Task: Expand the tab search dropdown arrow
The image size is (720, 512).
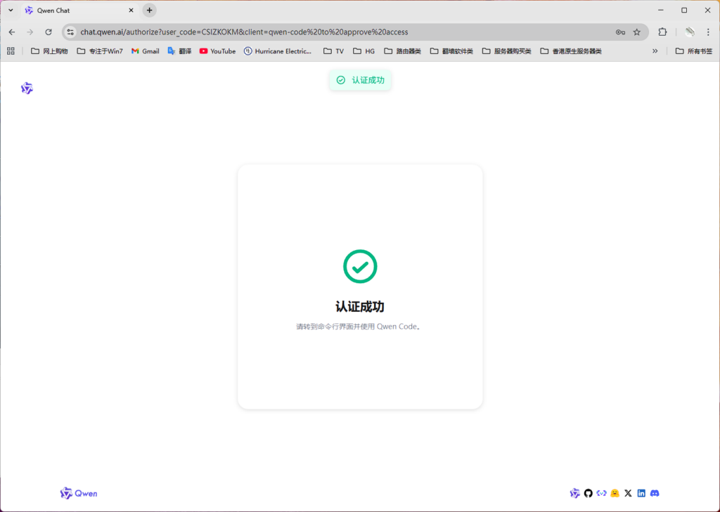Action: pos(11,11)
